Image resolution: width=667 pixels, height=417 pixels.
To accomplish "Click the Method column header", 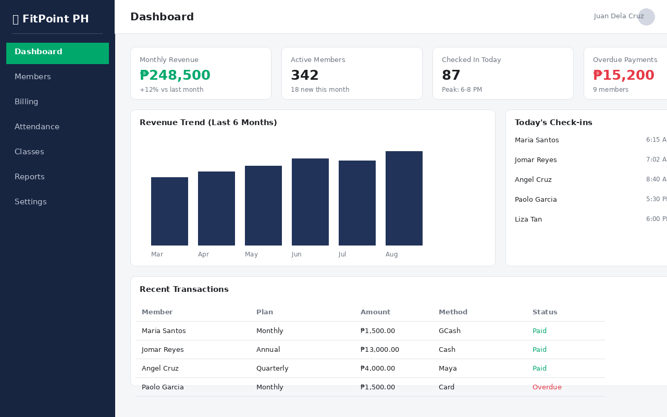I will point(453,312).
